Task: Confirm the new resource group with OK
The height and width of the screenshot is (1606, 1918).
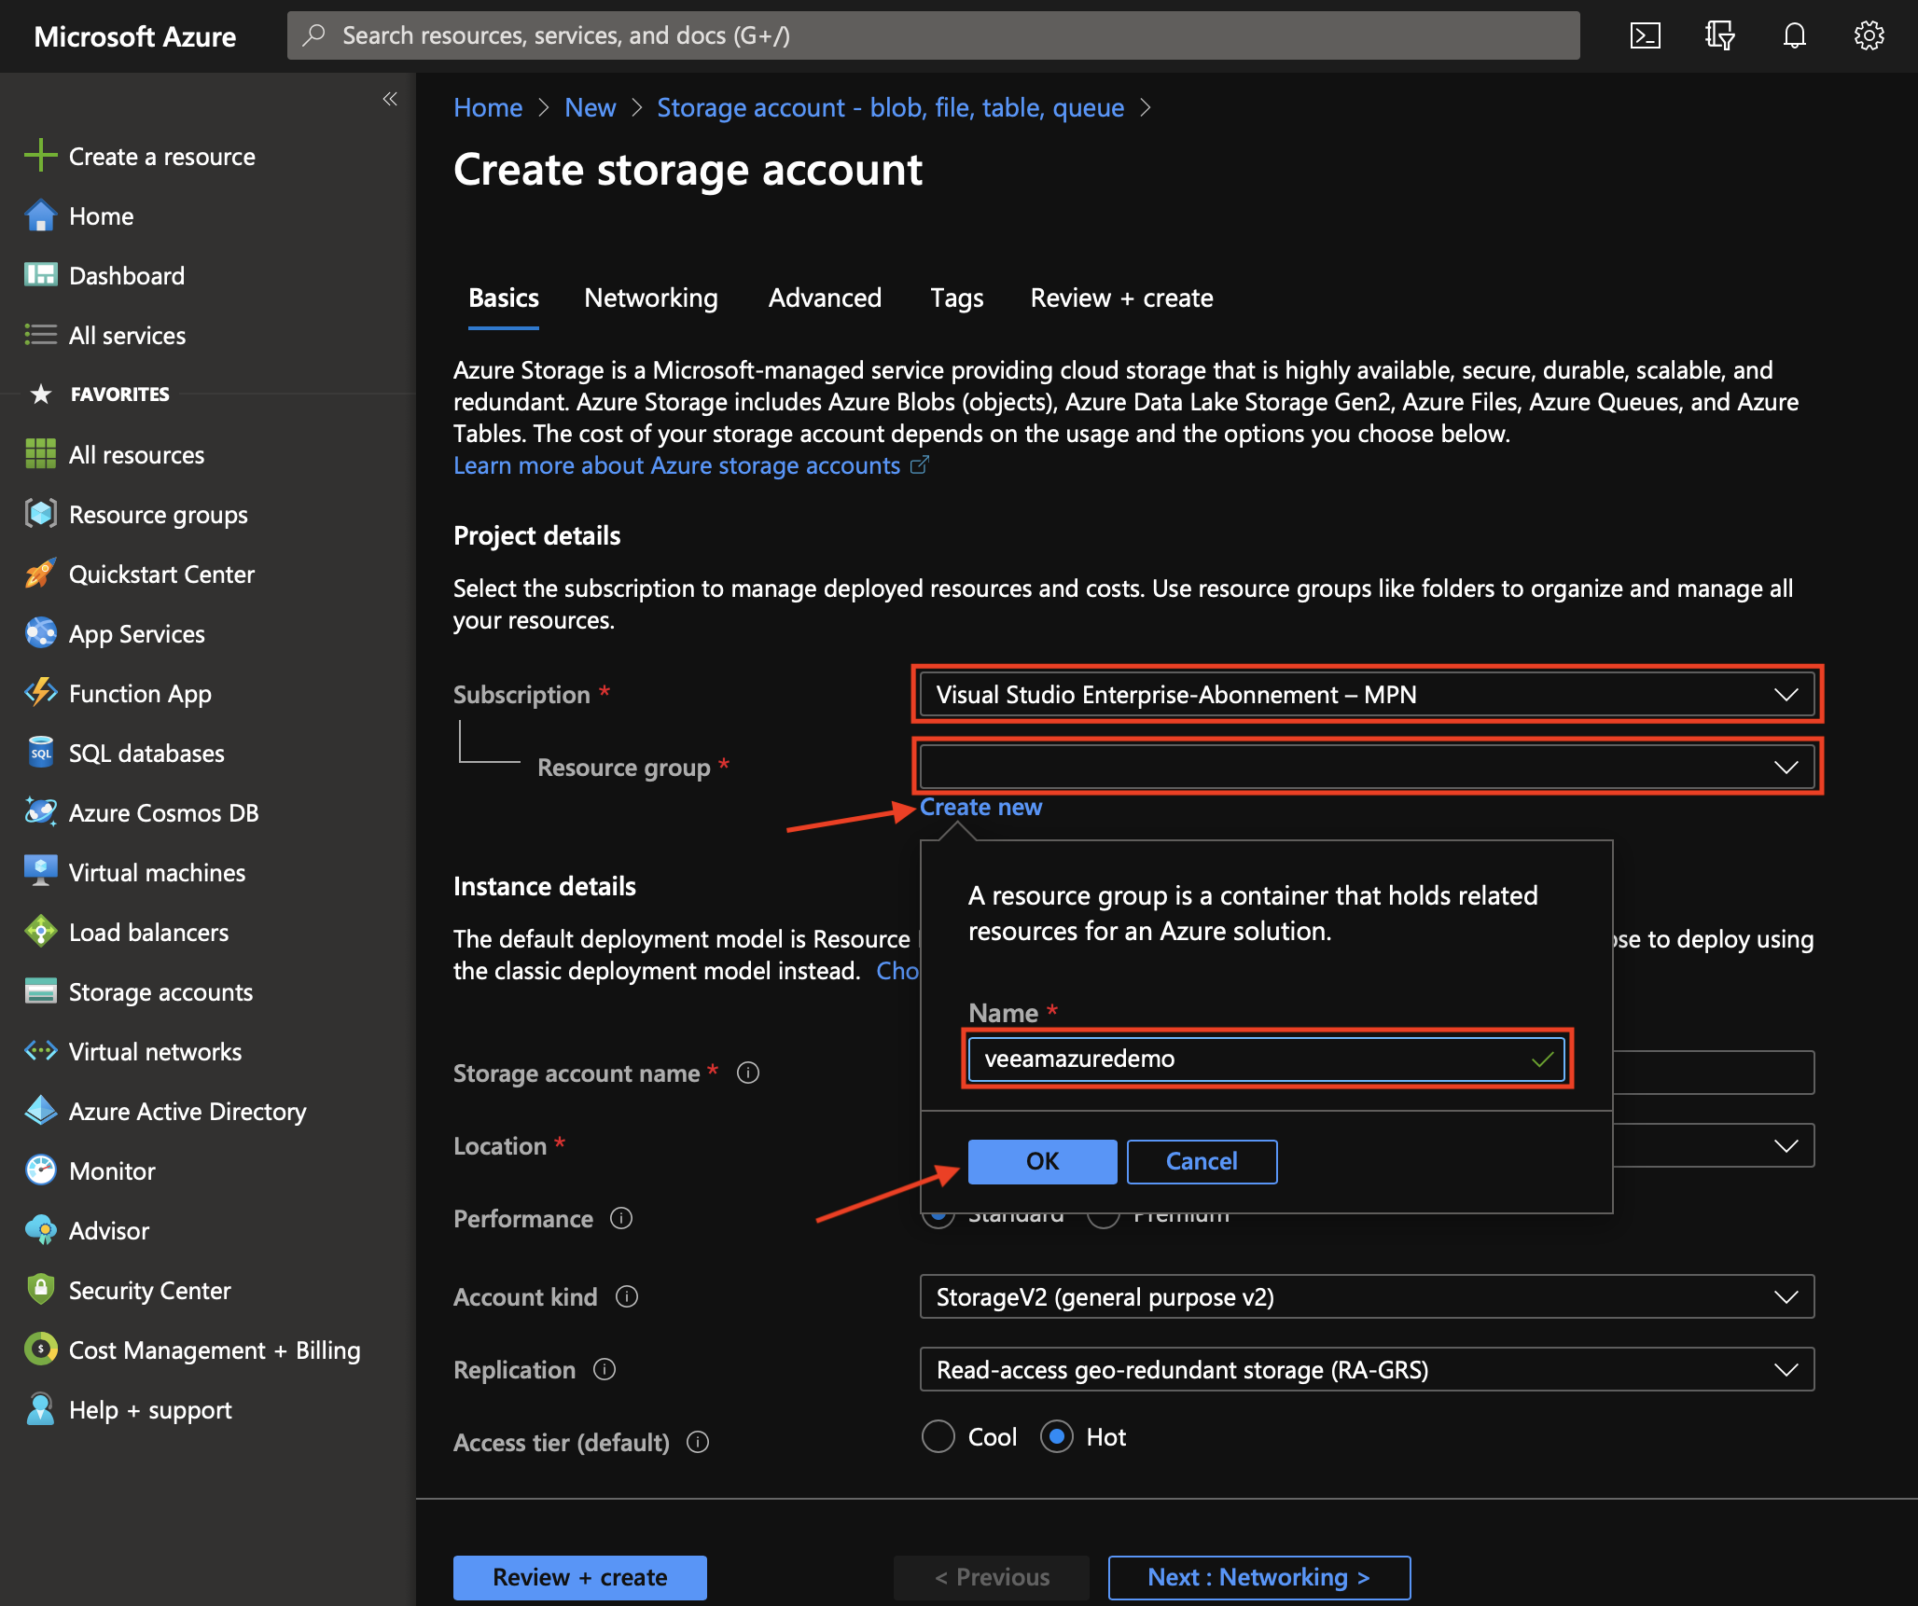Action: click(1042, 1161)
